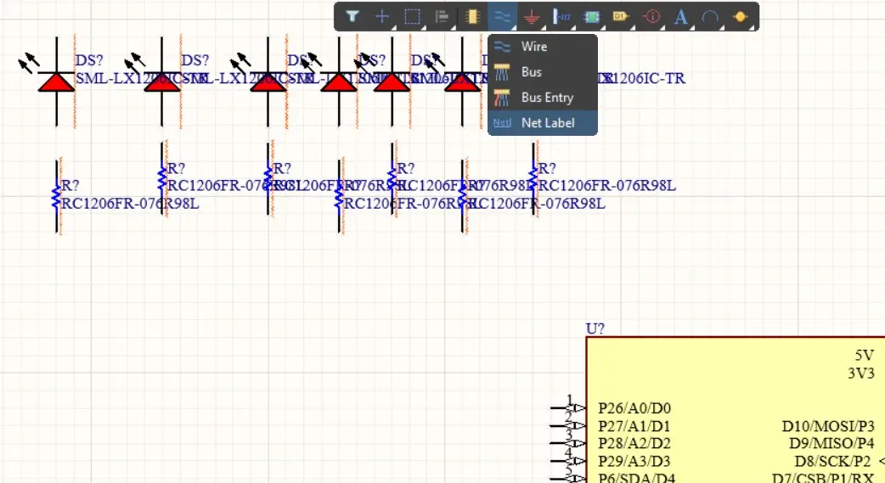Open the selection filter tool
This screenshot has height=483, width=885.
coord(352,16)
